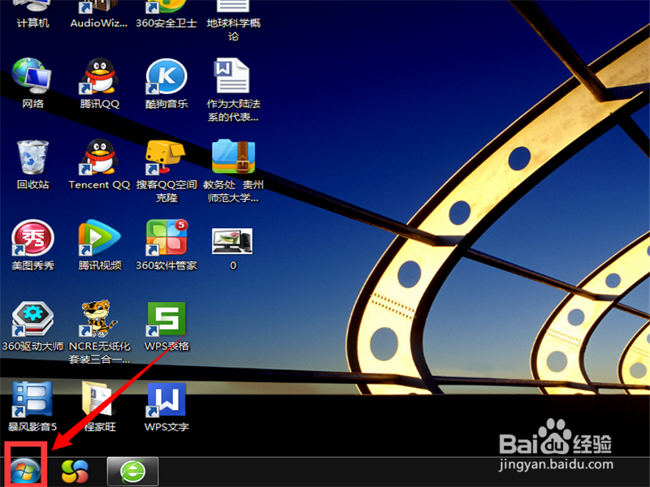Open the 回收站 recycle bin
Viewport: 650px width, 487px height.
click(32, 164)
